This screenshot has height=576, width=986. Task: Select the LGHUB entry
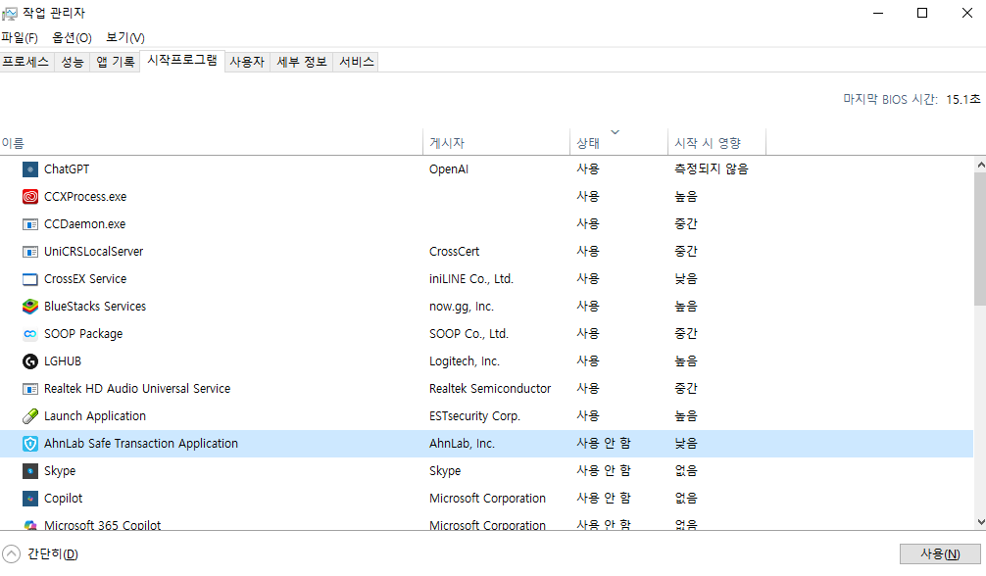tap(63, 360)
